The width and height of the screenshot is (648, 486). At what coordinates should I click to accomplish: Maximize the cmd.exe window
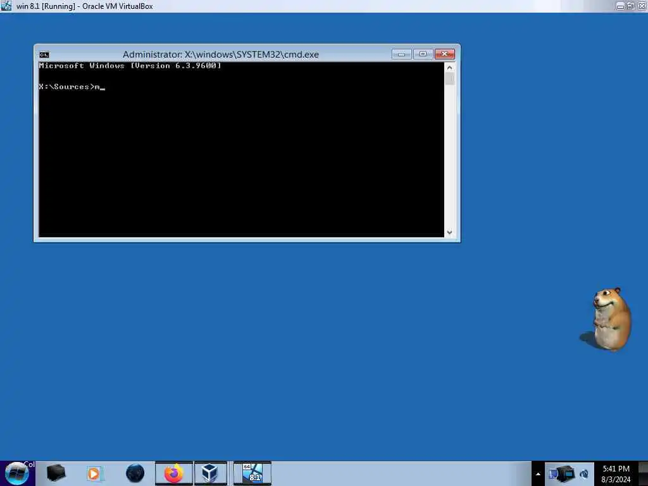click(423, 54)
